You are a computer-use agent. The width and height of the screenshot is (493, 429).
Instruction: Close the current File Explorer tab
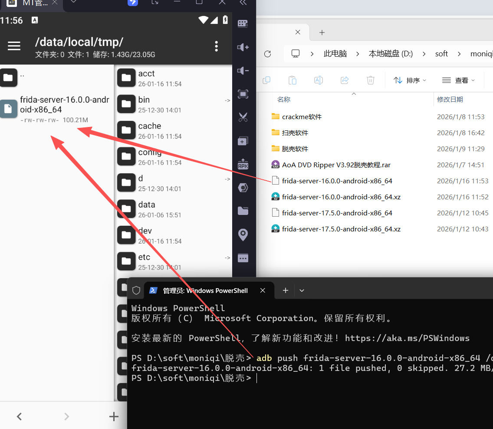click(x=298, y=32)
